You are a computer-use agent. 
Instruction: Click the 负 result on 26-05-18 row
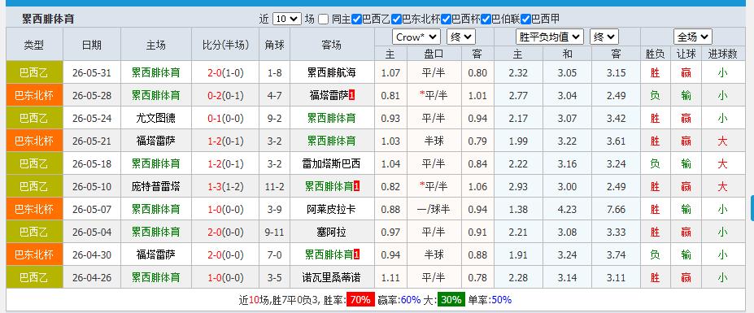pyautogui.click(x=655, y=164)
